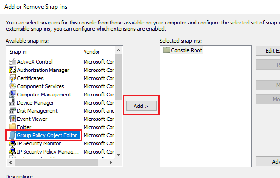Click the Vendor column header

(98, 52)
